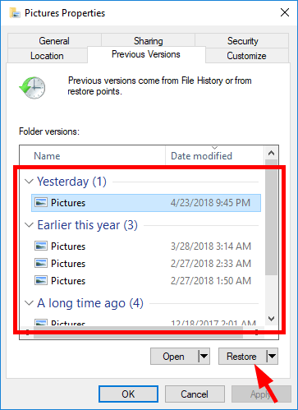Click the folder icon in title bar
298x410 pixels.
(15, 13)
